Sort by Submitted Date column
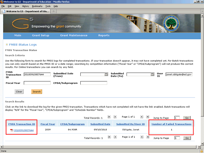This screenshot has height=153, width=204. point(100,124)
